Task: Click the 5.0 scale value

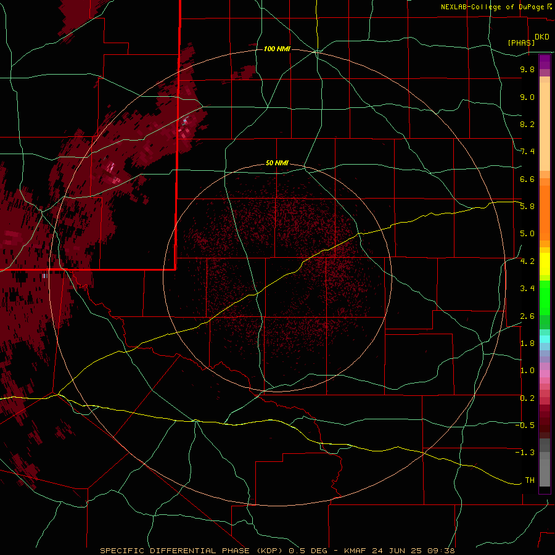Action: tap(527, 234)
